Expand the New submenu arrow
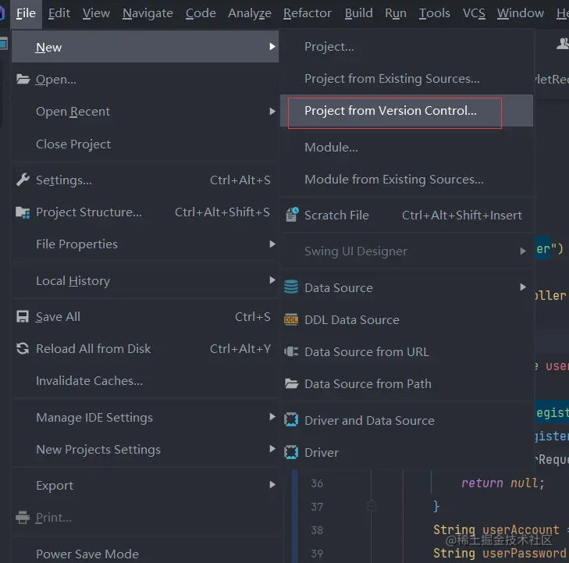Viewport: 569px width, 563px height. [272, 47]
